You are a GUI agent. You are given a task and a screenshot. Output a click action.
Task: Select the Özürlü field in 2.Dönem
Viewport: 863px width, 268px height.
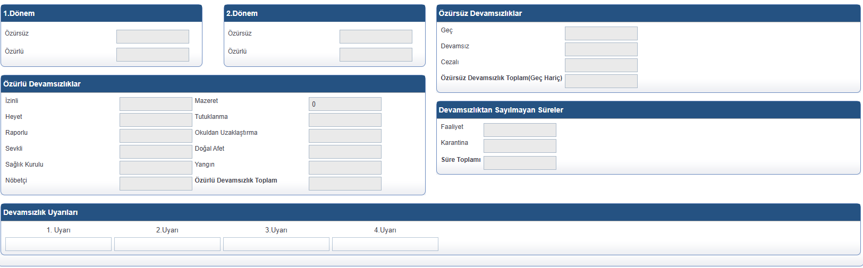point(376,55)
